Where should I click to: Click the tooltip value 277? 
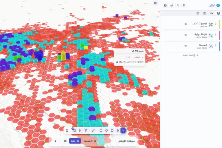pyautogui.click(x=128, y=57)
